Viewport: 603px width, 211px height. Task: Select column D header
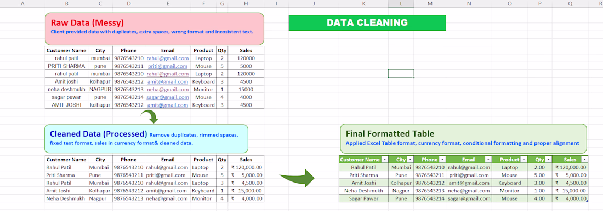[128, 4]
